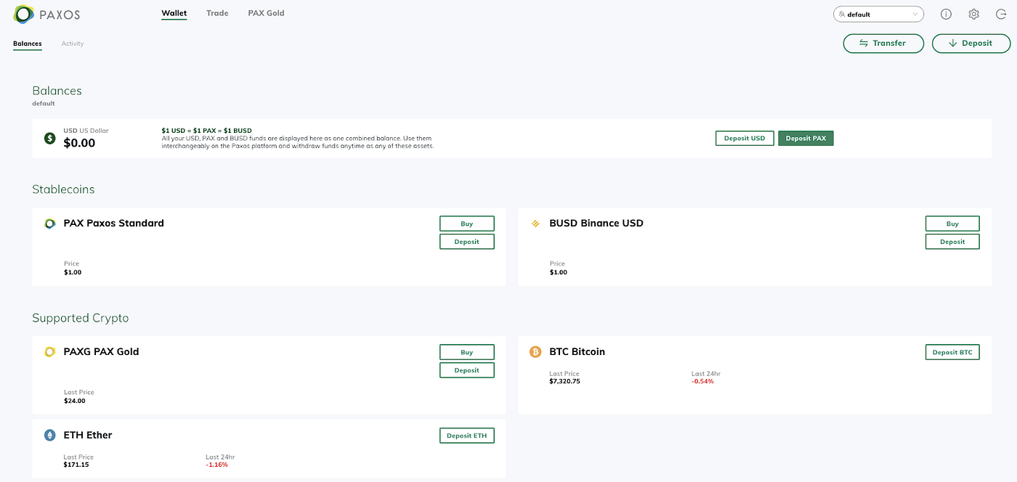Switch to the Trade tab
This screenshot has width=1017, height=482.
(x=216, y=12)
